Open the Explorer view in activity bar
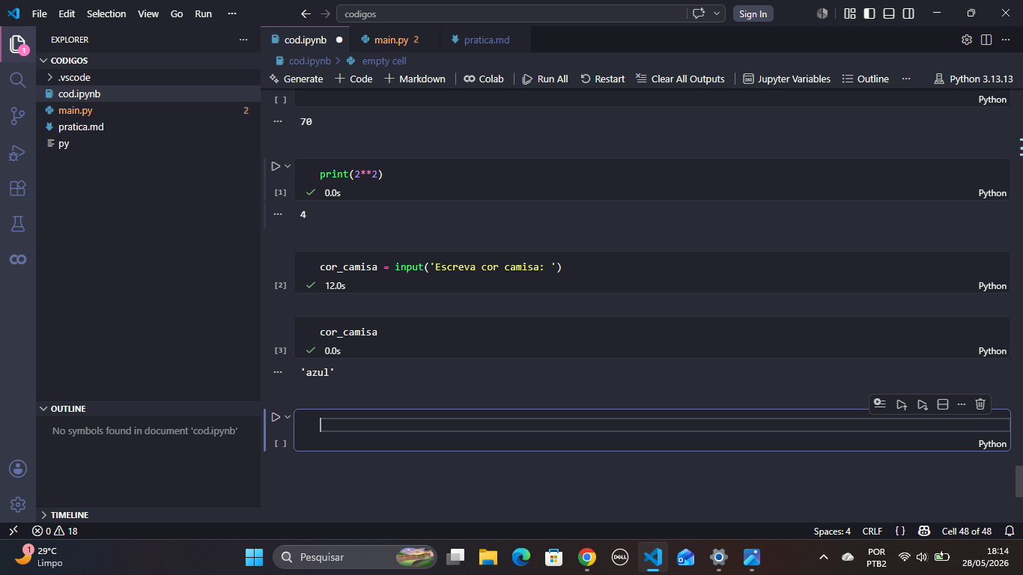The image size is (1023, 575). [18, 44]
